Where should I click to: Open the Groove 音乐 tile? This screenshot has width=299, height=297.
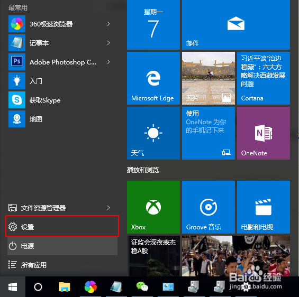(x=209, y=207)
